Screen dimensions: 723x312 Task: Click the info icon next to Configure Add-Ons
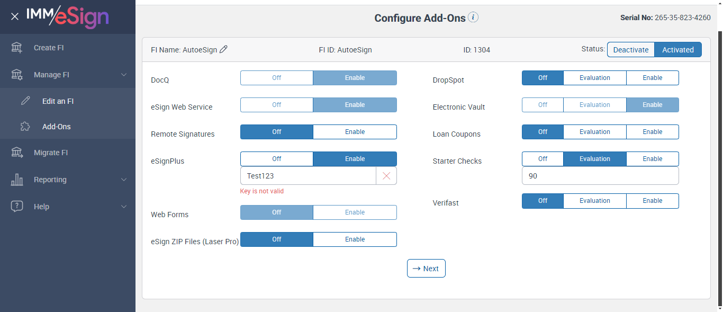point(473,17)
